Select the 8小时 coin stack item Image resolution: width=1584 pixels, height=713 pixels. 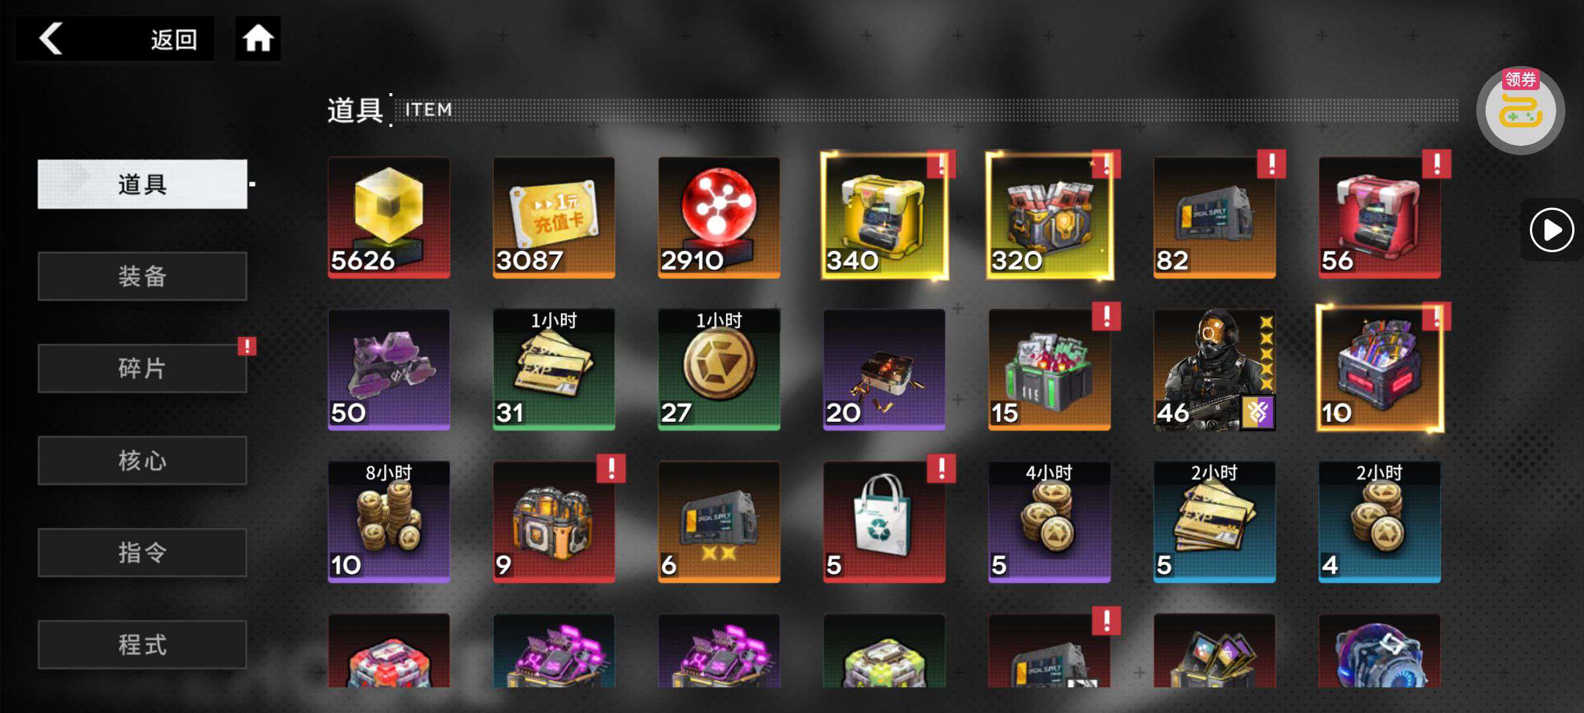(x=389, y=522)
